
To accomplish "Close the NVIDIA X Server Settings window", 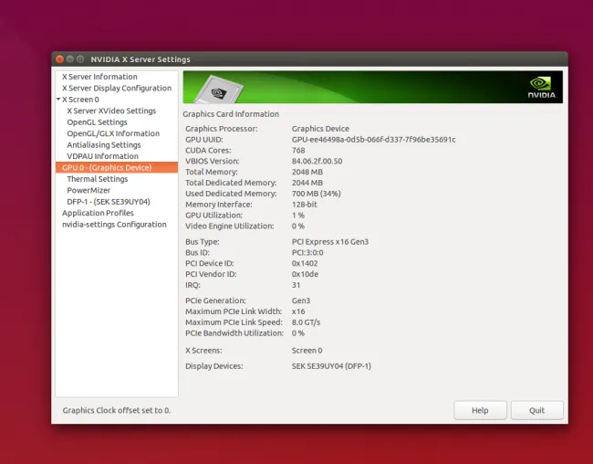I will [60, 59].
